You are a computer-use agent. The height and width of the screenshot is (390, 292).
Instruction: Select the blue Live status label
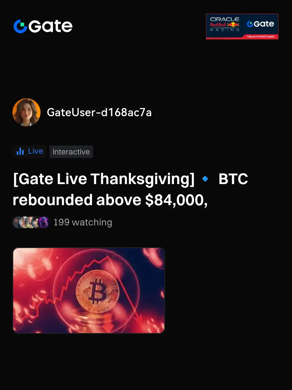point(35,151)
